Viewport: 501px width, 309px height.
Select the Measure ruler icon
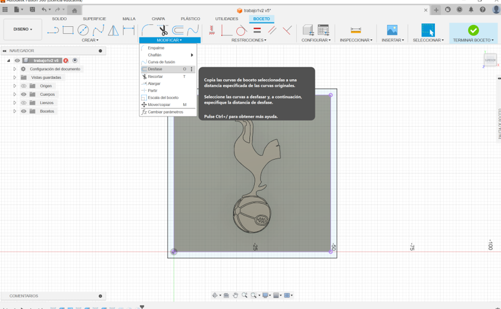[x=356, y=30]
